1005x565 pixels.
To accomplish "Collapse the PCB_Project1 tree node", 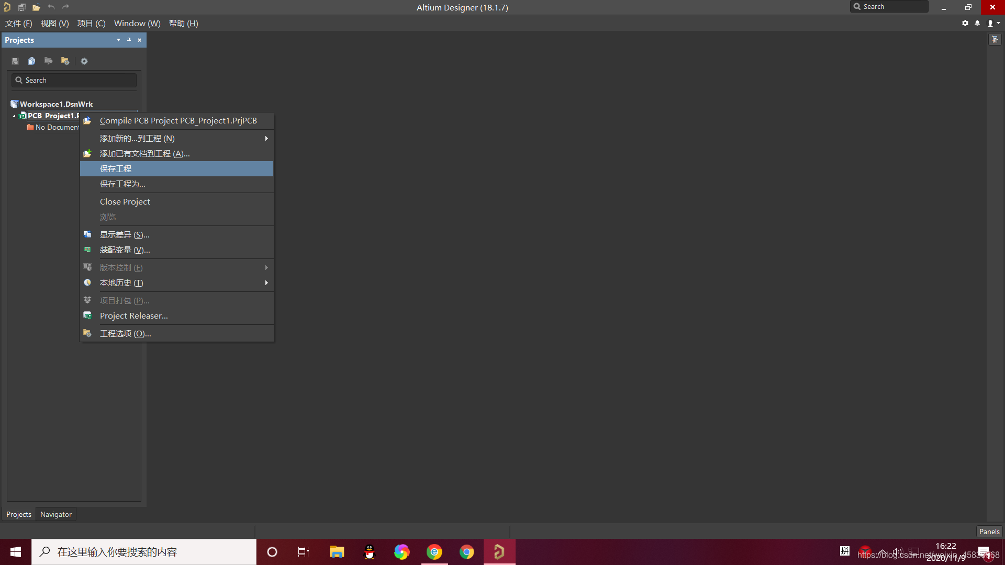I will [14, 116].
